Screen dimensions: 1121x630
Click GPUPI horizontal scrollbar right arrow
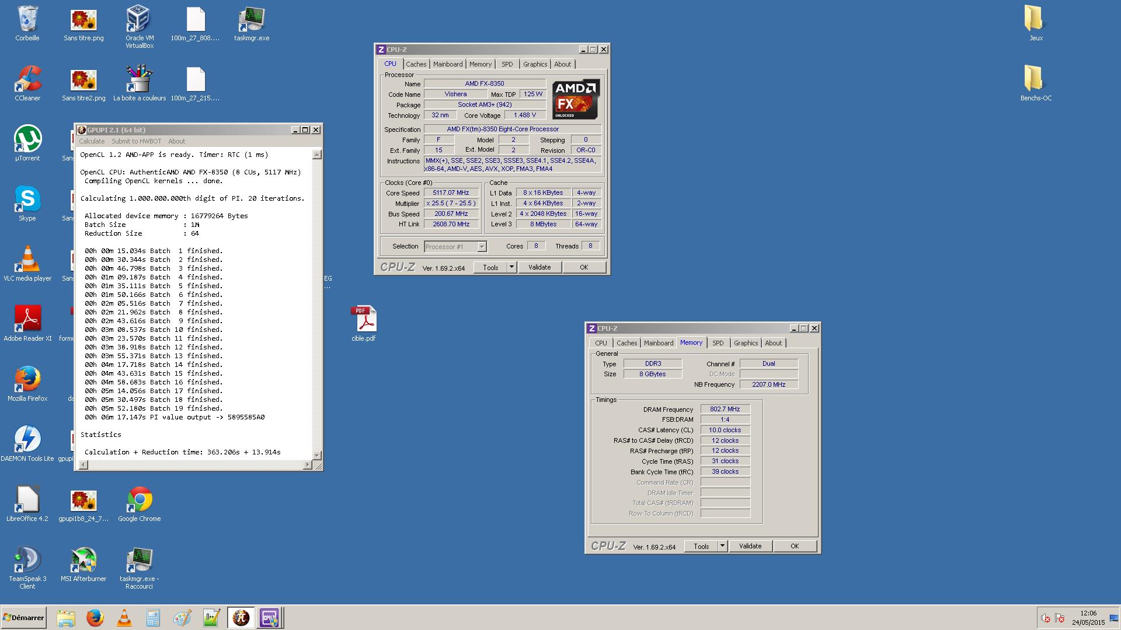point(308,465)
